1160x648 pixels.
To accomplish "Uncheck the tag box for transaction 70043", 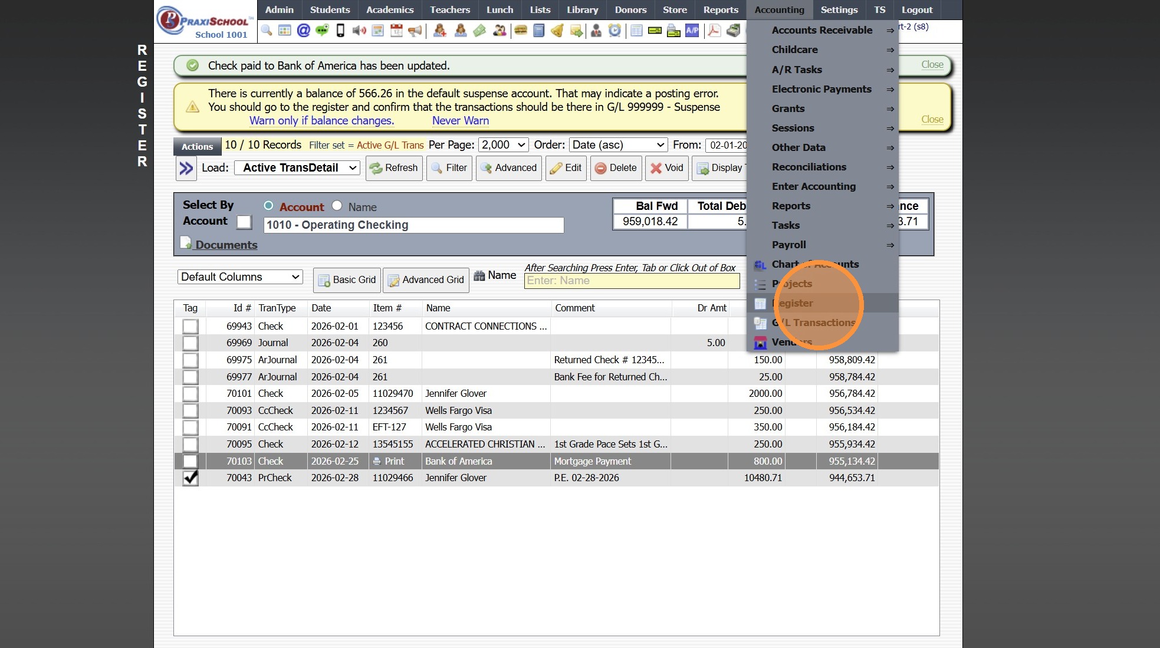I will click(x=190, y=478).
